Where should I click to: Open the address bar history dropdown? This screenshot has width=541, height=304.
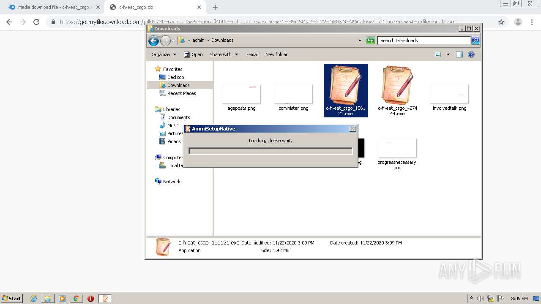pos(360,41)
